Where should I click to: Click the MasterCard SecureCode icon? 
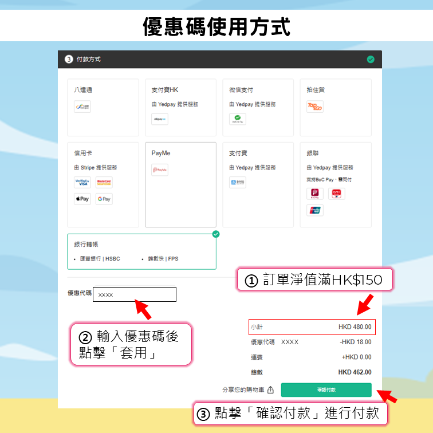104,182
